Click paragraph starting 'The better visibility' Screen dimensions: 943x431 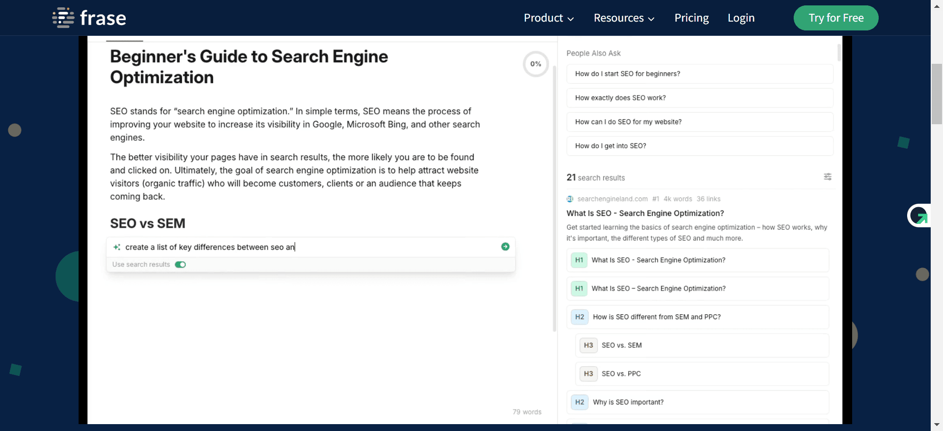pyautogui.click(x=294, y=177)
